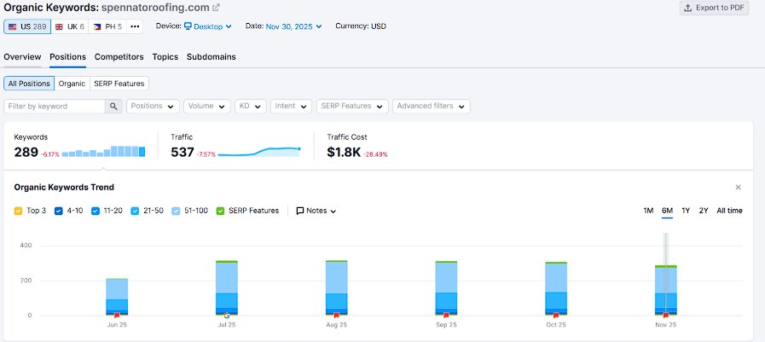Select the 1Y time range
The height and width of the screenshot is (342, 765).
(x=686, y=211)
